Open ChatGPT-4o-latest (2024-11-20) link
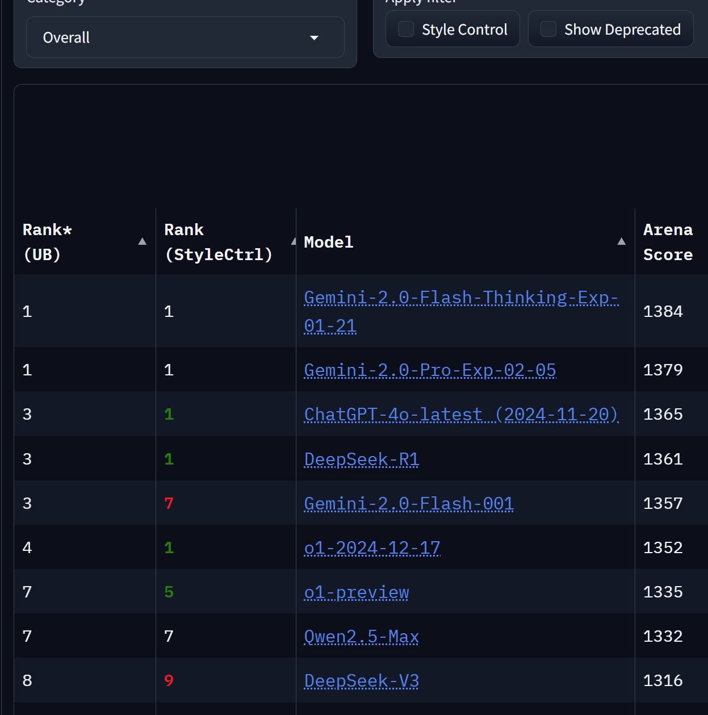 (x=461, y=414)
